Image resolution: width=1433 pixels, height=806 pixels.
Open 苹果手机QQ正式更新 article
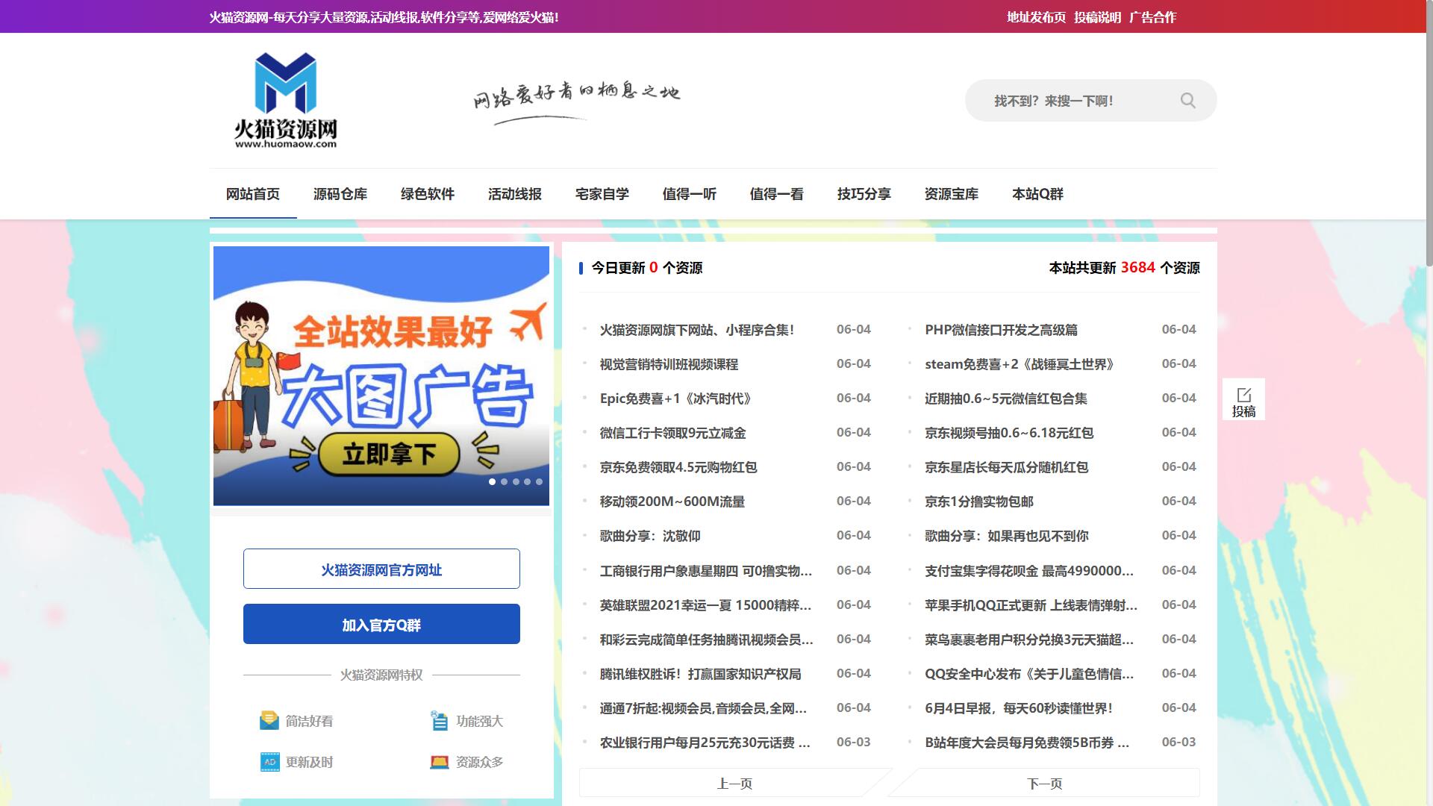(x=1031, y=605)
